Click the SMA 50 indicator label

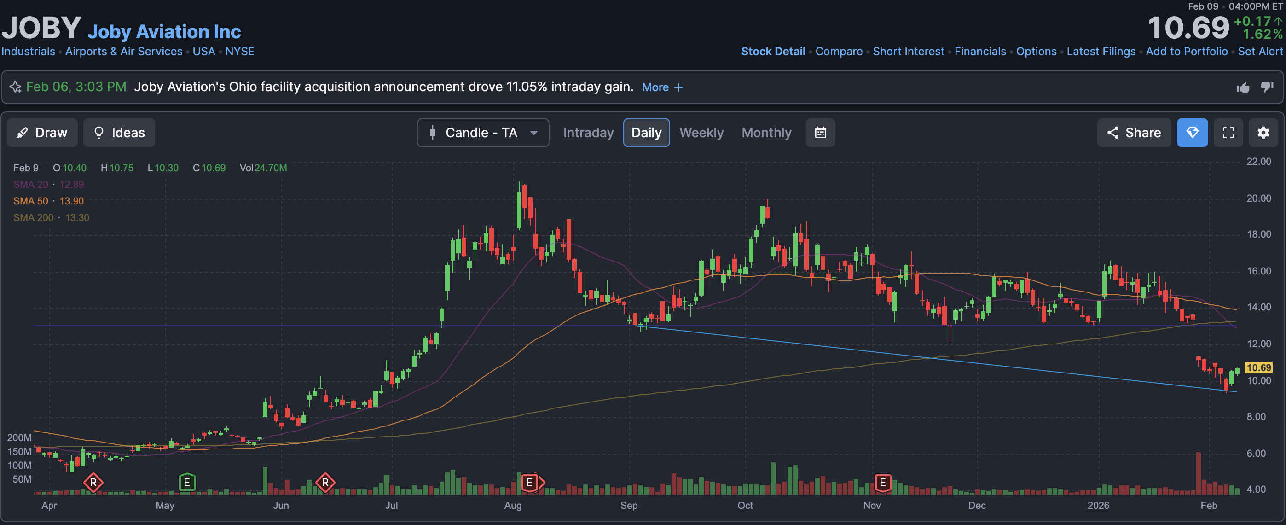click(31, 201)
